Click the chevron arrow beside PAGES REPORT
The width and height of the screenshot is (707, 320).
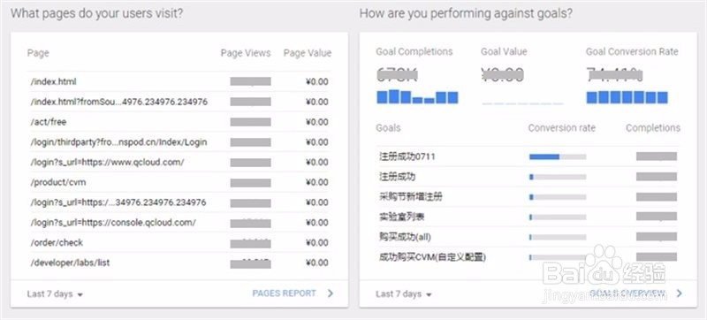click(330, 293)
